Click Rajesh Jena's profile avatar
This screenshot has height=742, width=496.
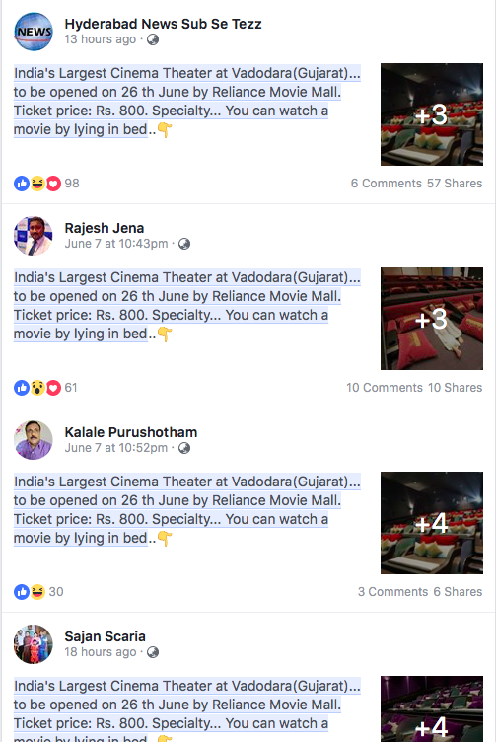click(34, 236)
